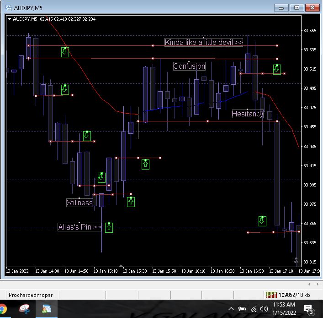Click the green down arrow near 83.355 at 17:00
This screenshot has width=323, height=318.
click(x=262, y=221)
